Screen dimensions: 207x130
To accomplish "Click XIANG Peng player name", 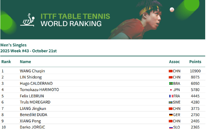I will pos(30,121).
